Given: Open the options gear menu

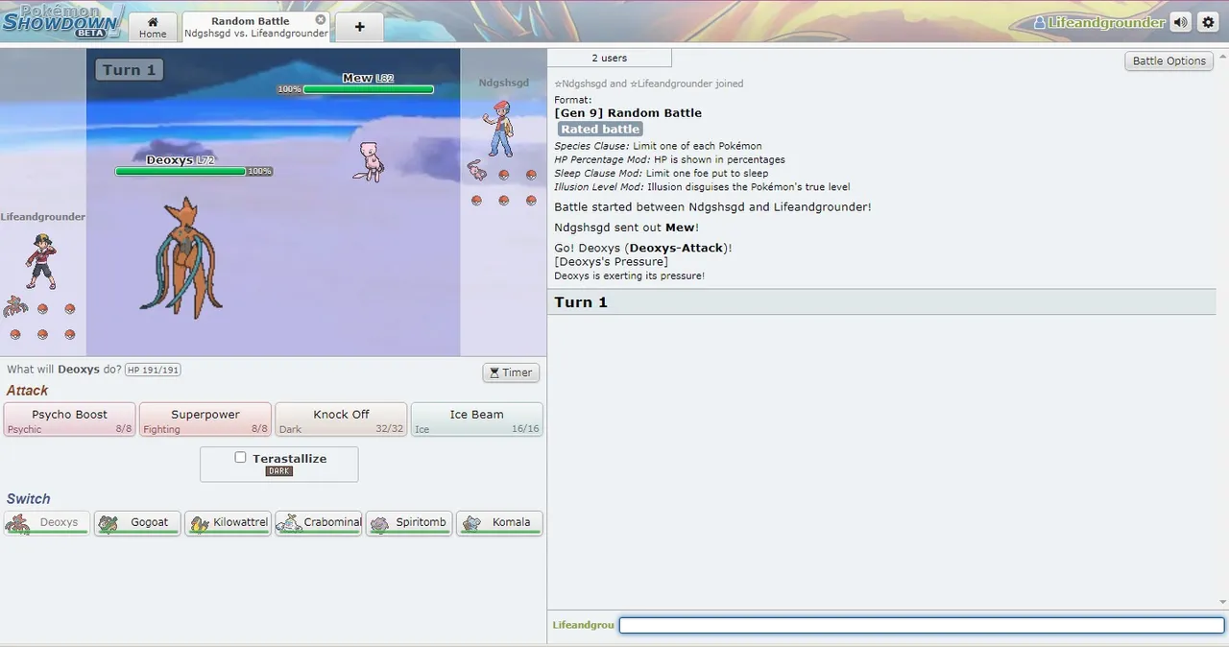Looking at the screenshot, I should tap(1207, 22).
